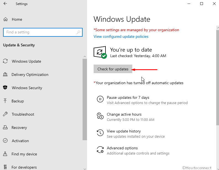
Task: Click sidebar scrollbar up arrow
Action: point(85,57)
